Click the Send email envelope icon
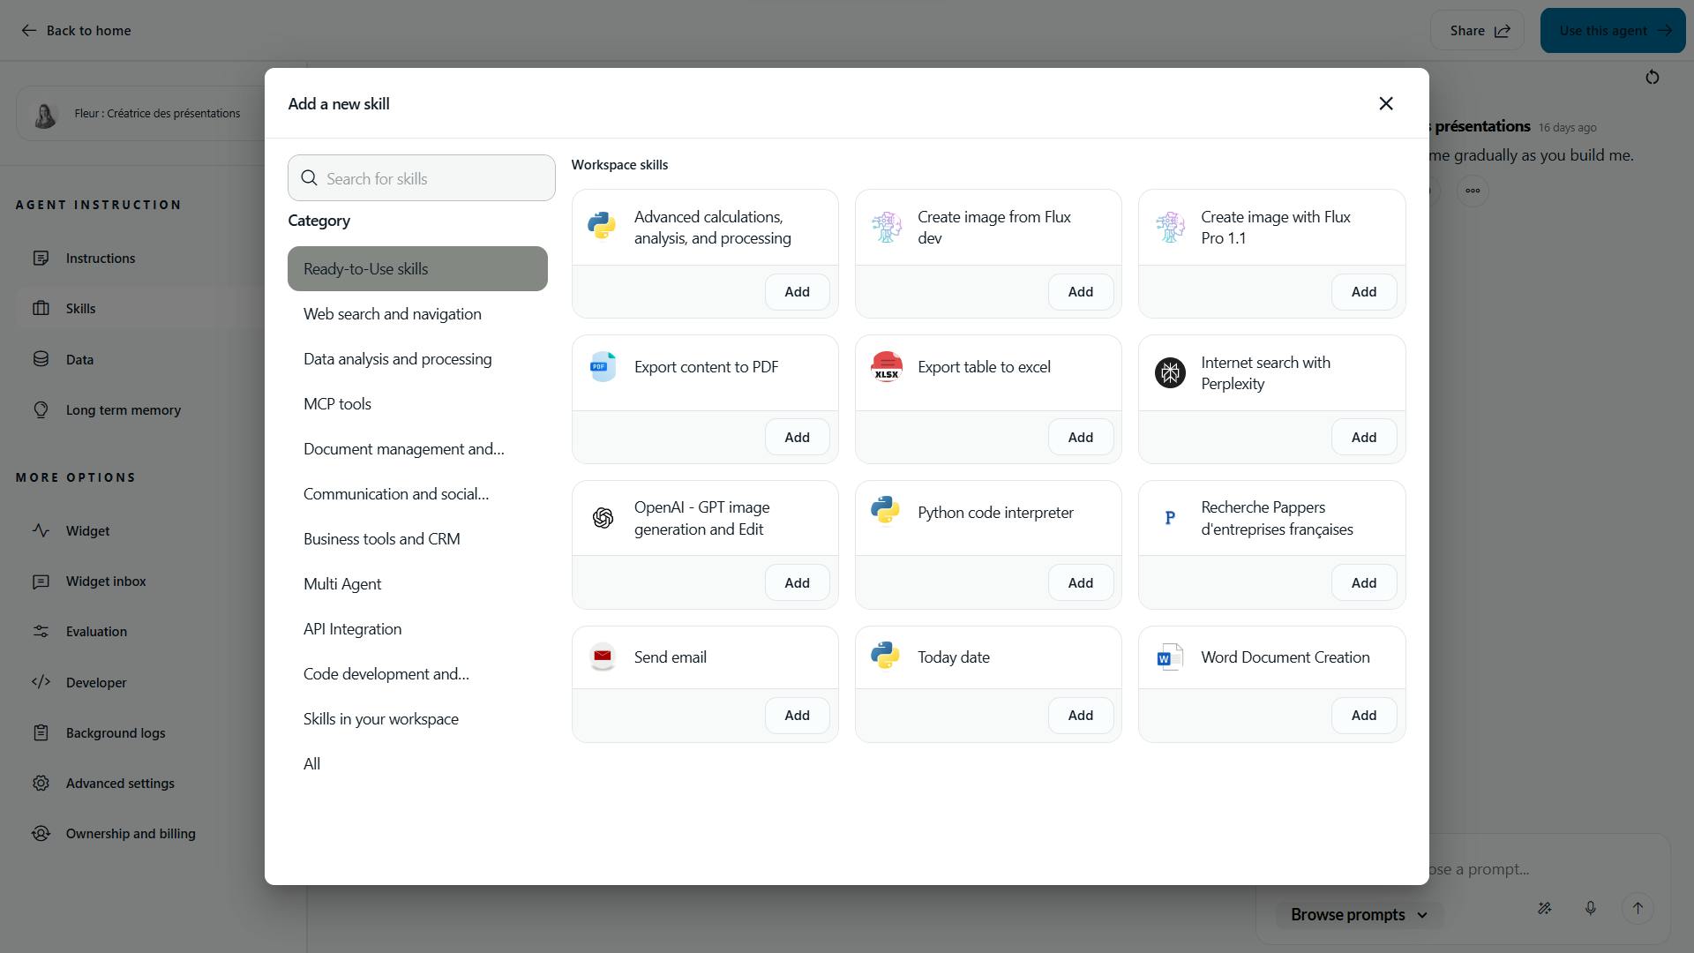The width and height of the screenshot is (1694, 953). point(603,657)
